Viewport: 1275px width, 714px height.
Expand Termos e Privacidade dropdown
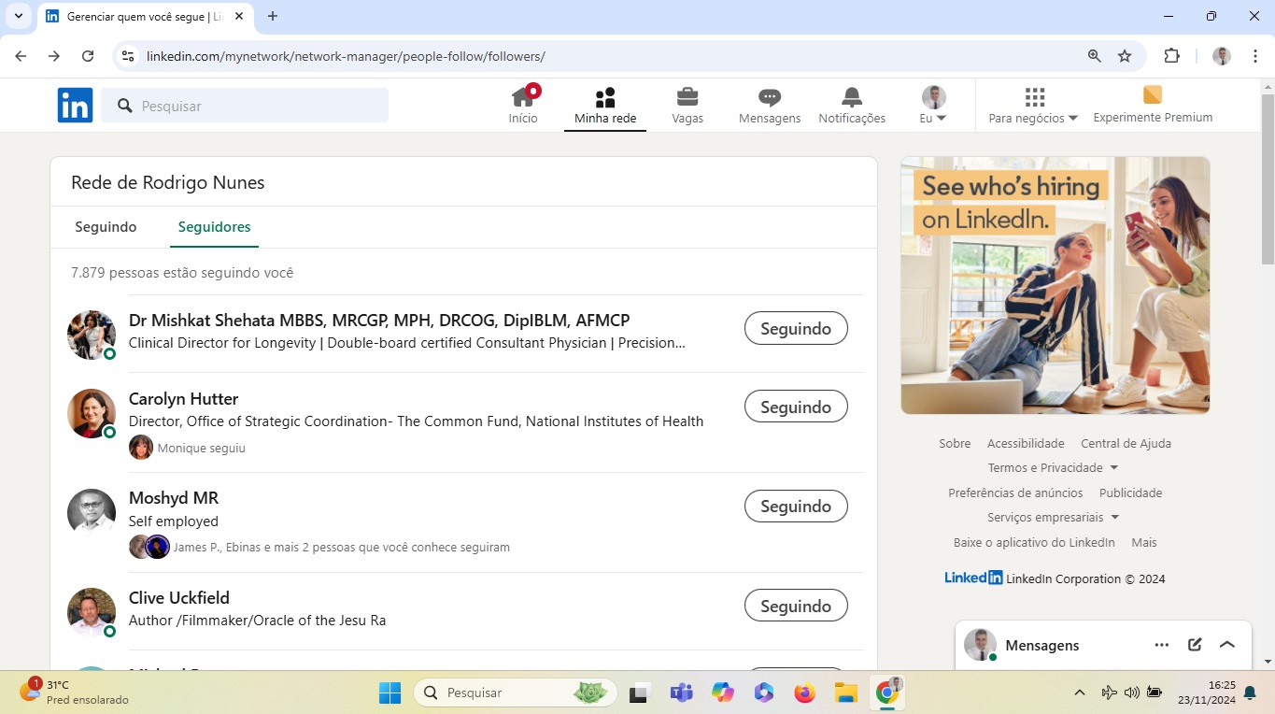point(1053,468)
